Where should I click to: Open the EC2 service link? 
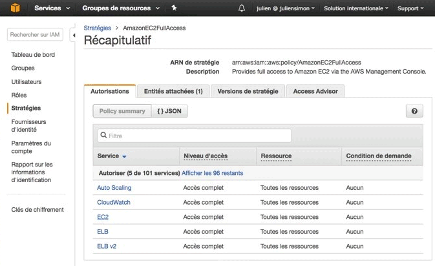click(x=103, y=217)
